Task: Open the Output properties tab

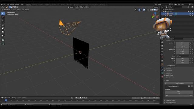Action: (162, 49)
